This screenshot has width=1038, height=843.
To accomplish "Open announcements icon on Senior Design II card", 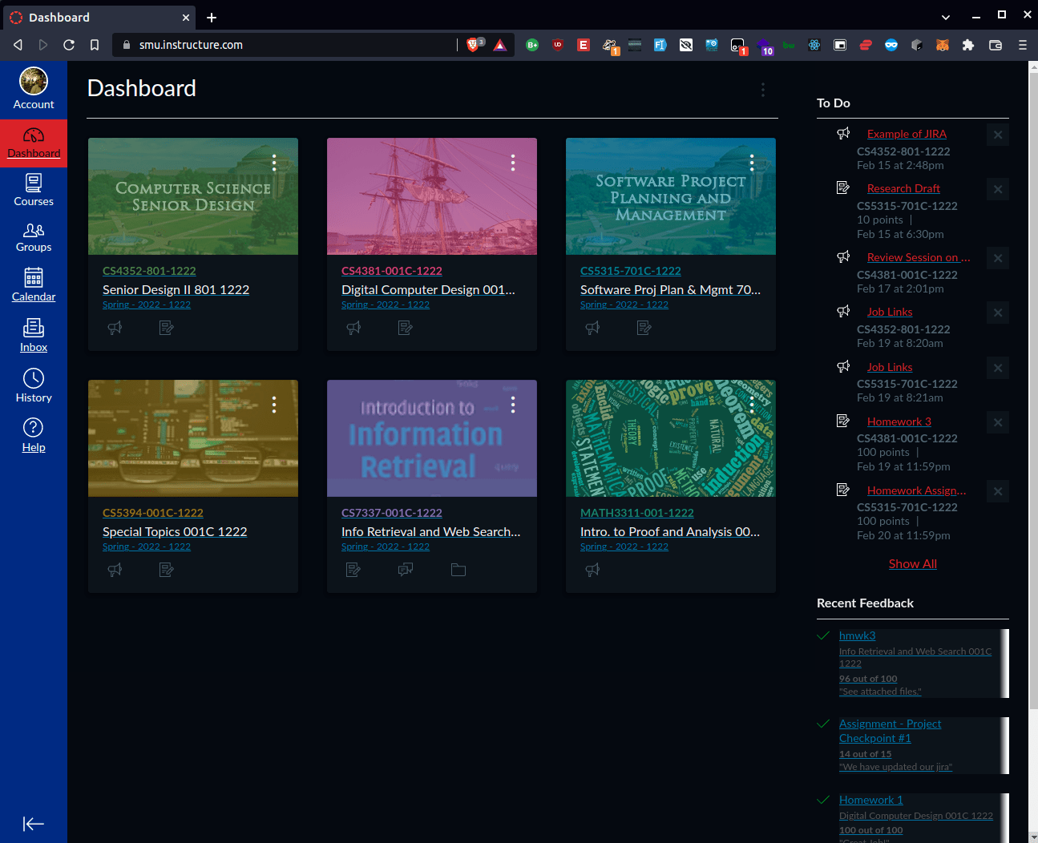I will click(x=115, y=328).
